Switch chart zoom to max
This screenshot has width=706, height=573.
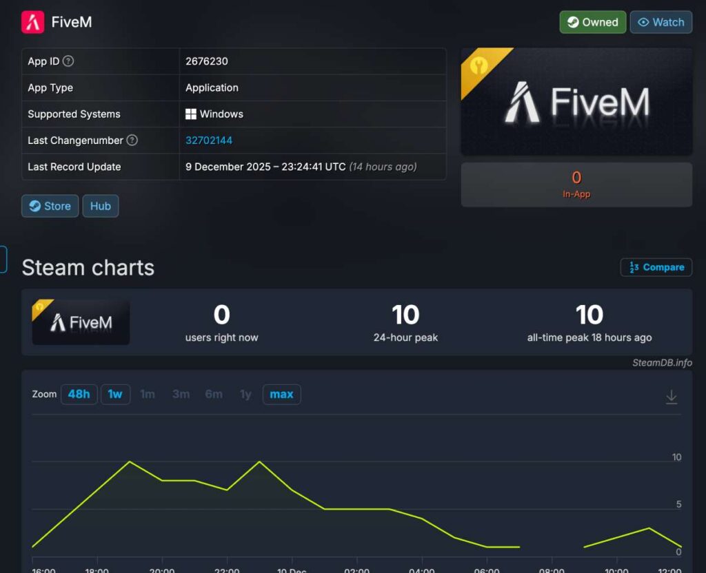[281, 394]
